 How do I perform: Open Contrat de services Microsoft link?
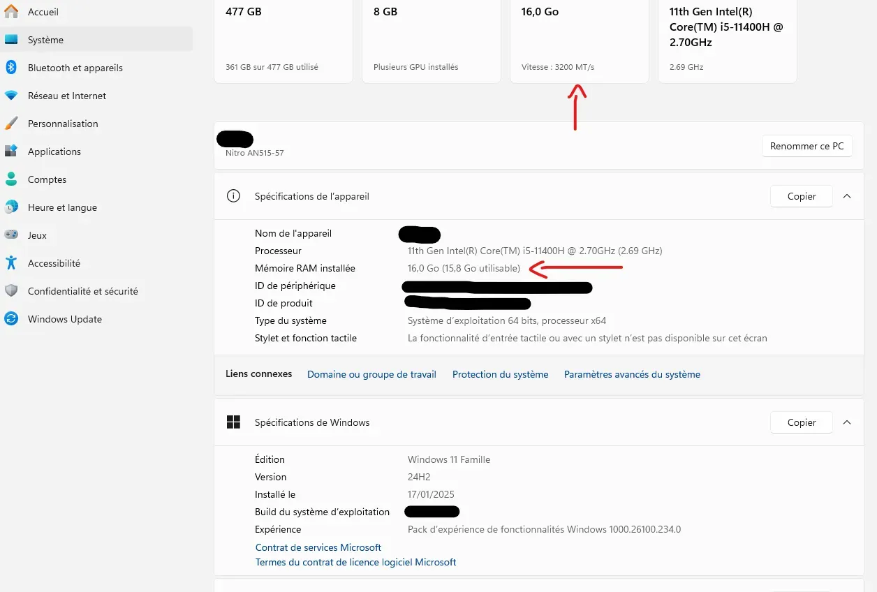pyautogui.click(x=318, y=547)
